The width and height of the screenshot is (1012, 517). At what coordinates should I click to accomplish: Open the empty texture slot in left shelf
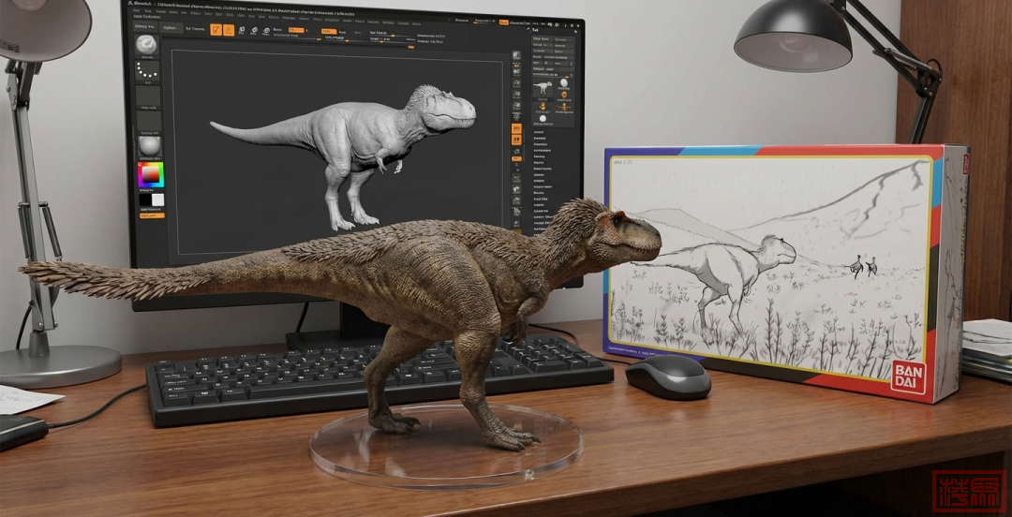148,120
